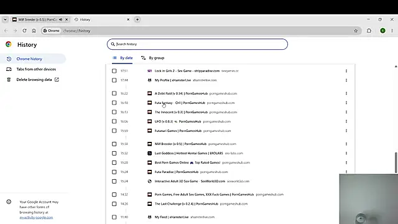Tick the checkbox for the 14:32 entry
Viewport: 398px width, 224px height.
(x=114, y=195)
